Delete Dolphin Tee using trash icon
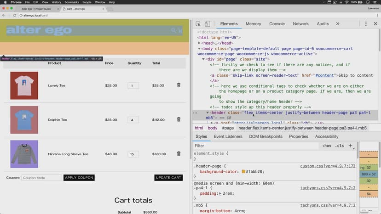 (179, 120)
